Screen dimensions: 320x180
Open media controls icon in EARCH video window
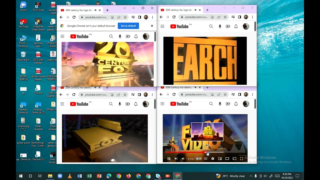click(233, 17)
